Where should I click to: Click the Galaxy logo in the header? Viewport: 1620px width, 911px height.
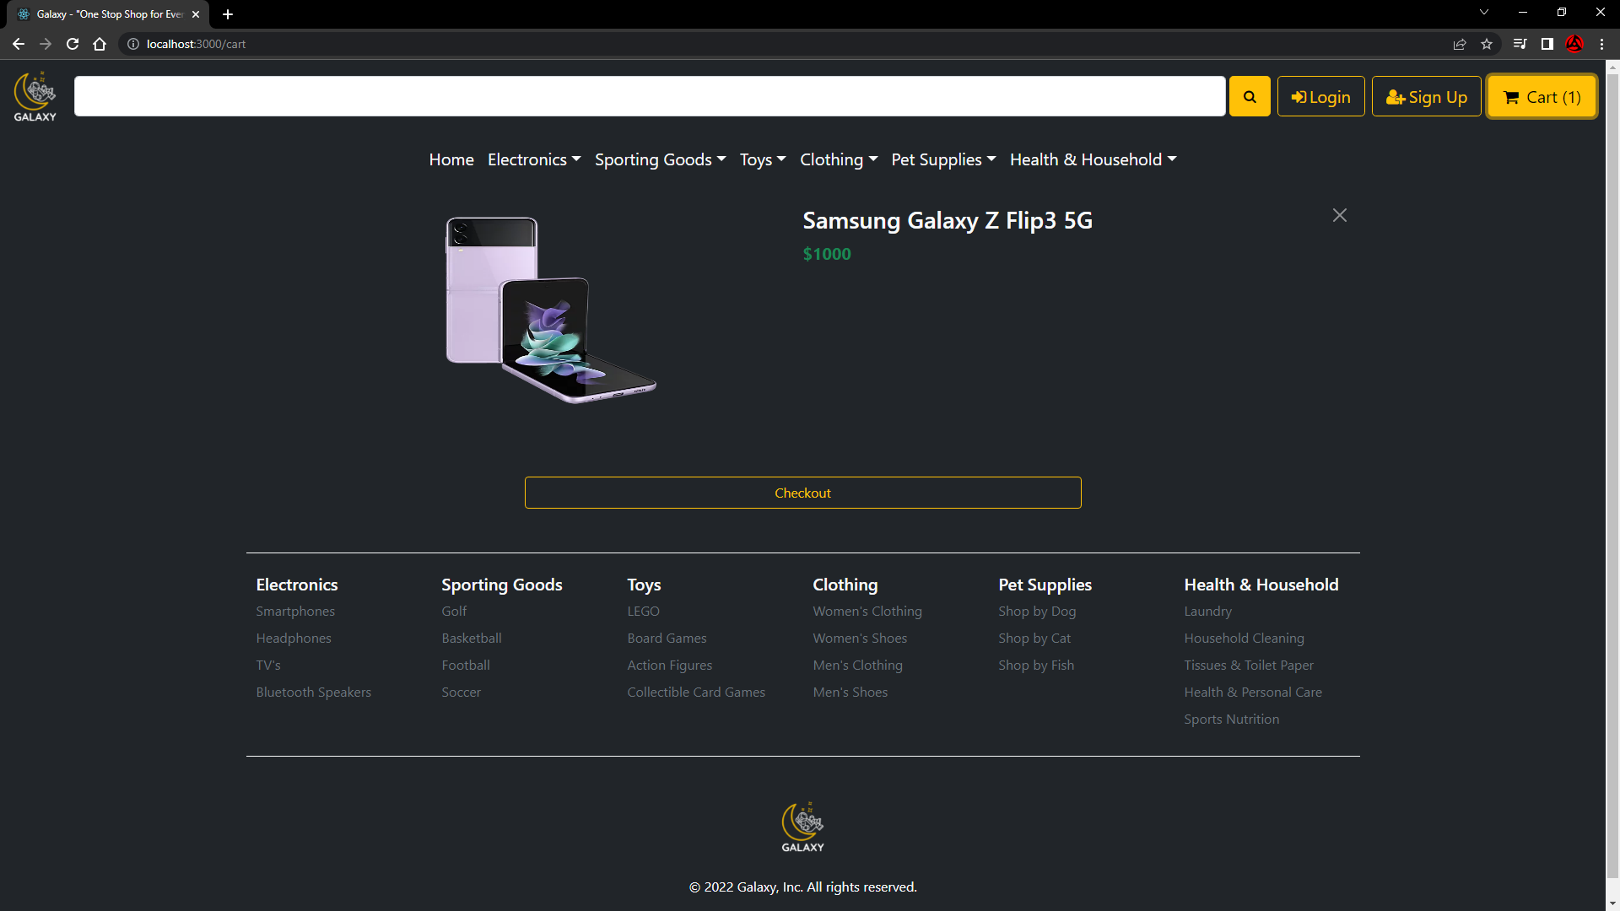[34, 95]
